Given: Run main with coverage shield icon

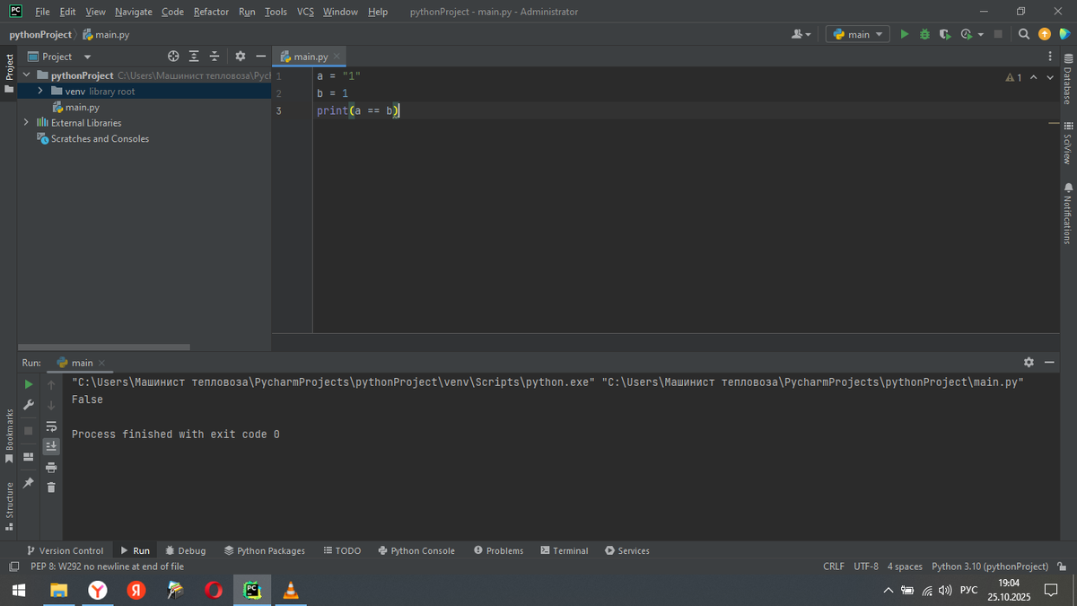Looking at the screenshot, I should point(944,34).
